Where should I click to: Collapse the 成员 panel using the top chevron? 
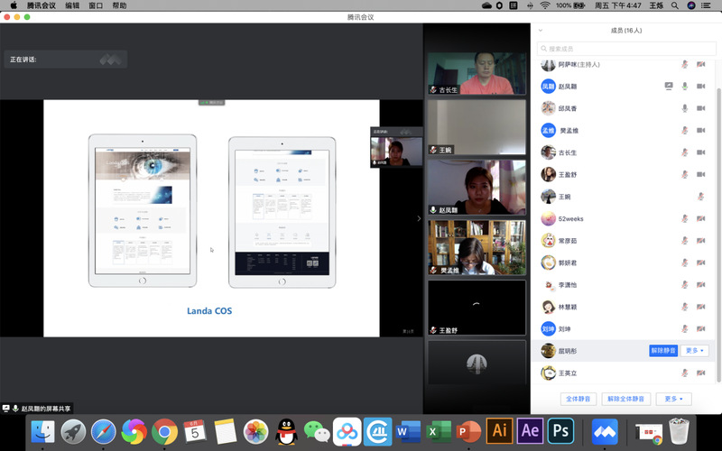click(x=541, y=30)
